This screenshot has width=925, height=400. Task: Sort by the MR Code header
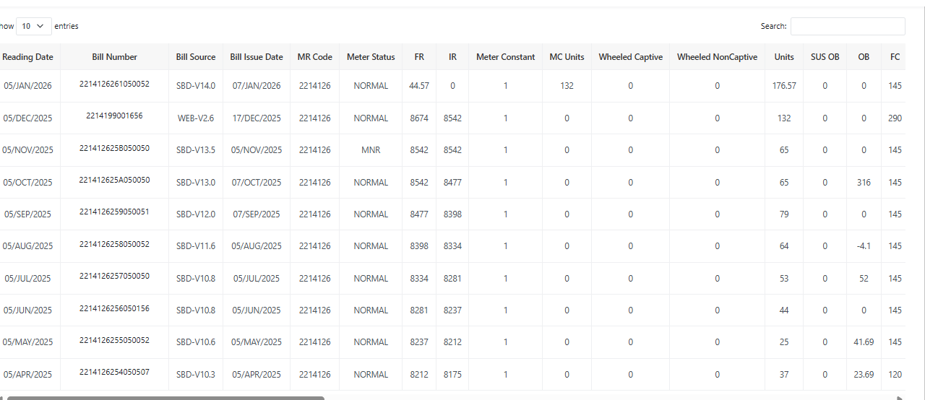click(x=315, y=57)
